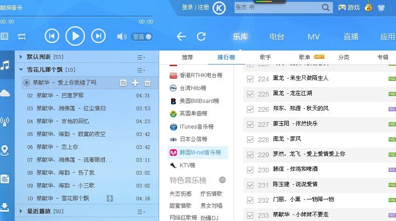The height and width of the screenshot is (221, 396).
Task: Refresh the music library page
Action: (x=201, y=37)
